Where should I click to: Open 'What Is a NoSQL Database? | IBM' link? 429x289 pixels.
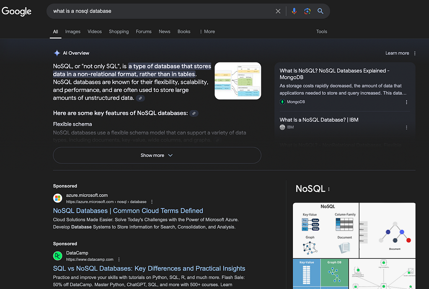pyautogui.click(x=319, y=120)
